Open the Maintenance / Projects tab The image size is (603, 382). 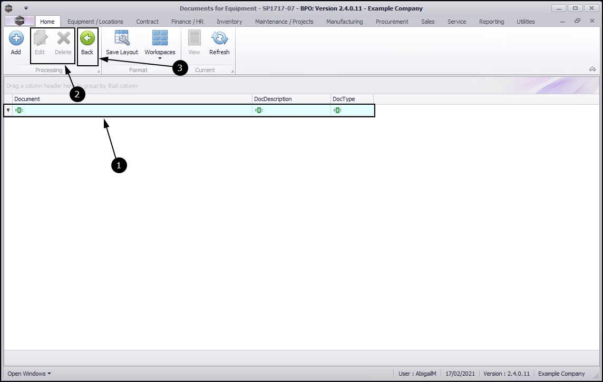(284, 22)
